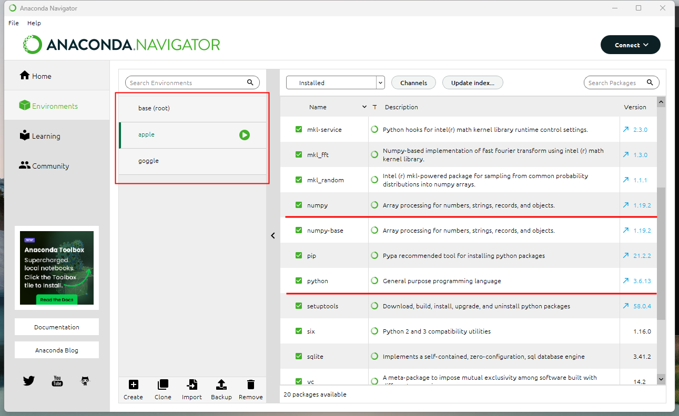Select the base (root) environment

(192, 108)
